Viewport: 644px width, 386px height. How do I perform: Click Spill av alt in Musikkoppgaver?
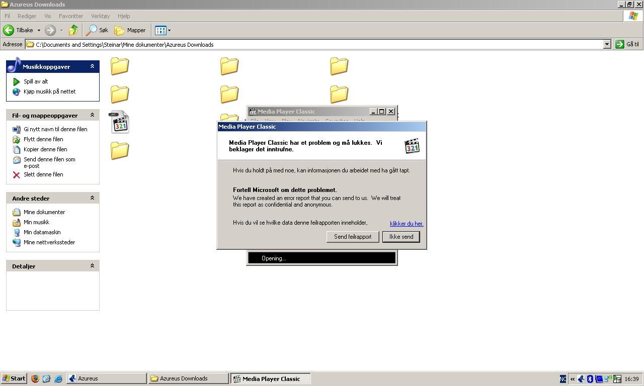(x=36, y=81)
